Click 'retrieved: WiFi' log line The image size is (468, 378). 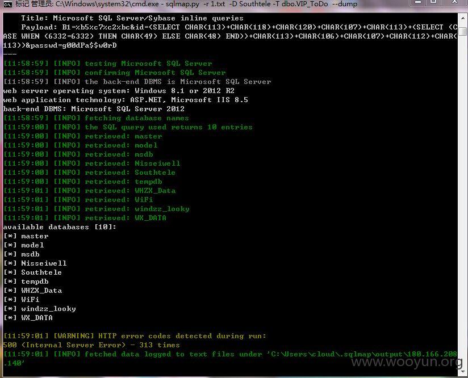tap(78, 200)
